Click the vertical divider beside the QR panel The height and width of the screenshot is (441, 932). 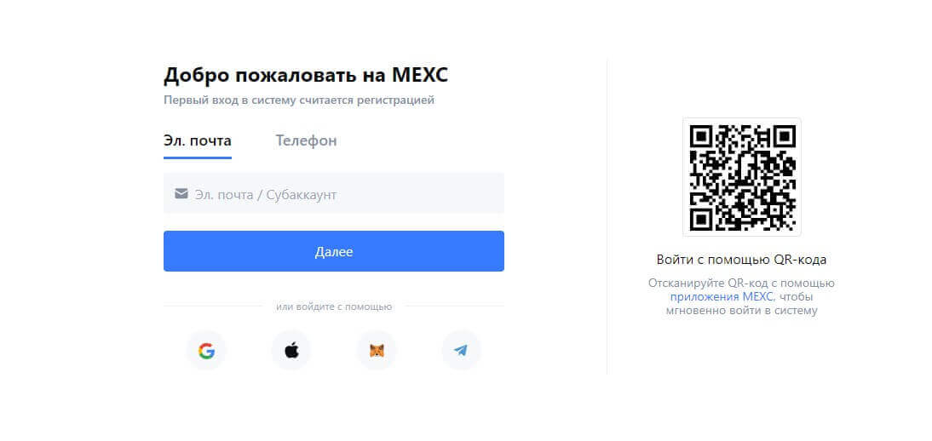(607, 217)
